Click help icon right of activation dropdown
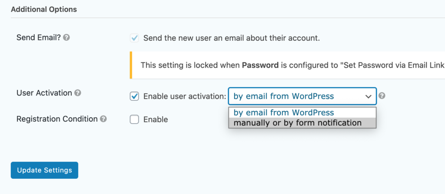Image resolution: width=445 pixels, height=194 pixels. point(382,95)
